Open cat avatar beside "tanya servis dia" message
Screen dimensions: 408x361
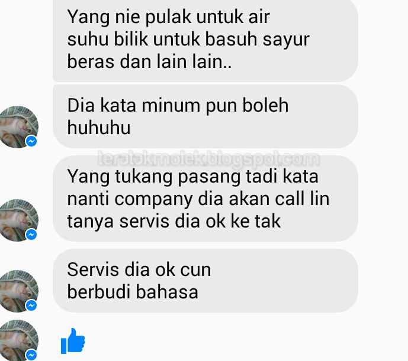(x=18, y=220)
